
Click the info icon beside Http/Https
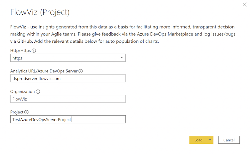pyautogui.click(x=34, y=51)
